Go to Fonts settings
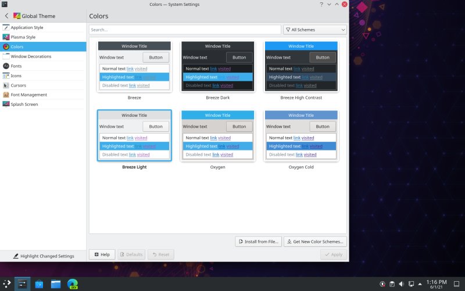The width and height of the screenshot is (465, 291). pyautogui.click(x=16, y=66)
